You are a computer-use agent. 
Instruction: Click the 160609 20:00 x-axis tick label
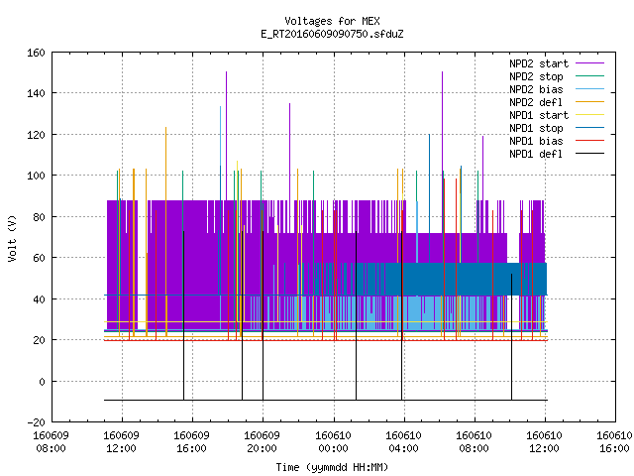(x=262, y=442)
